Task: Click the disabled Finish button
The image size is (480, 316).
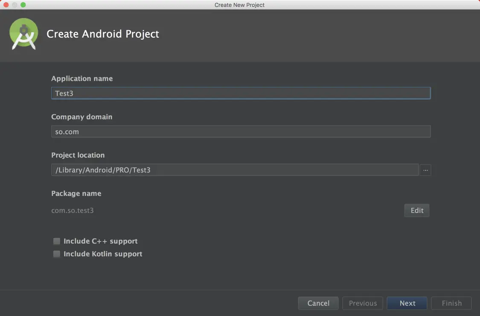Action: [451, 303]
